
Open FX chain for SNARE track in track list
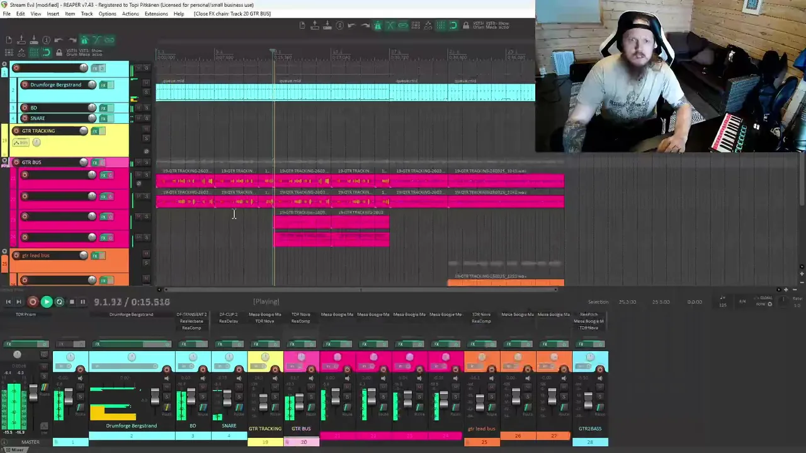[103, 118]
